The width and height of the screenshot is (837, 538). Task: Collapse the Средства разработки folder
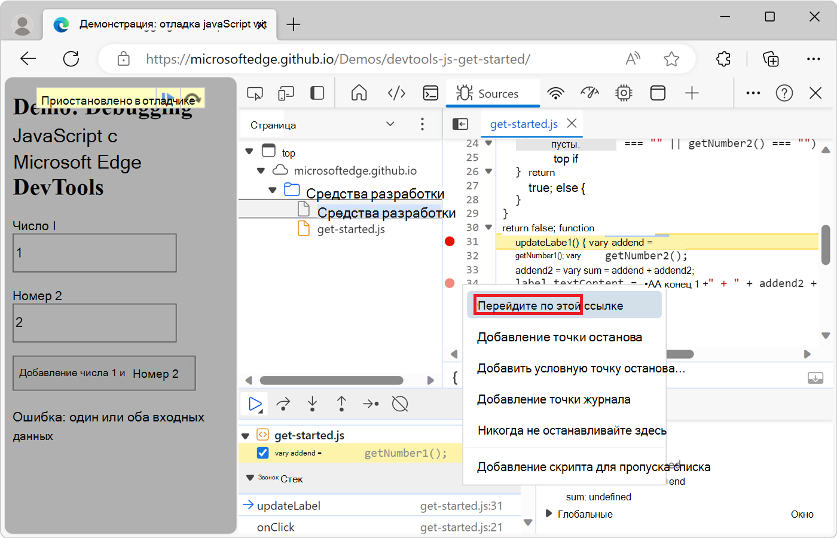(x=273, y=190)
